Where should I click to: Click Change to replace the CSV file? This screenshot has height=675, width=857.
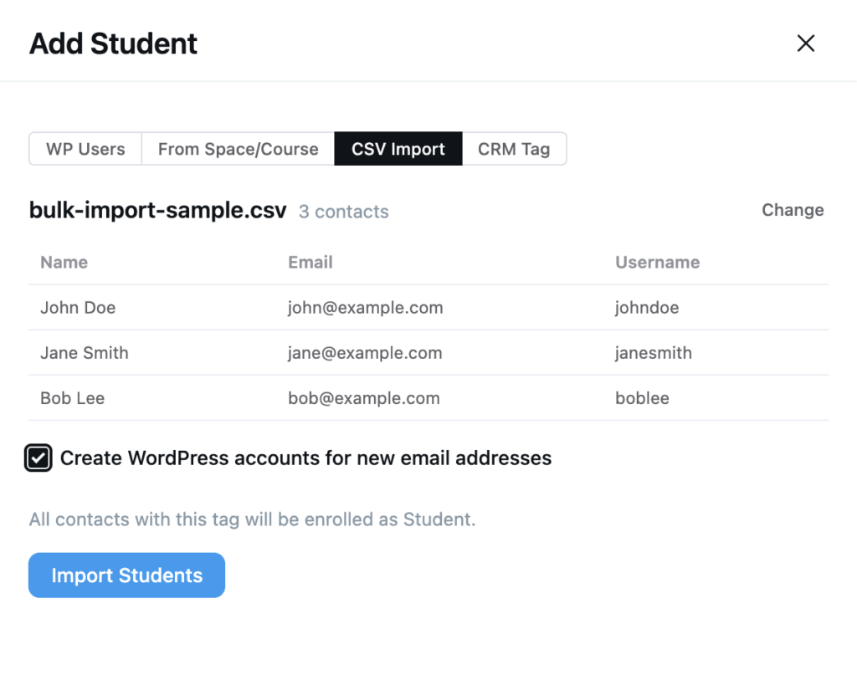tap(792, 210)
